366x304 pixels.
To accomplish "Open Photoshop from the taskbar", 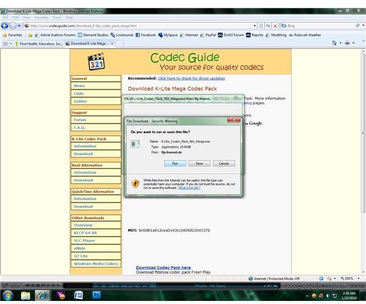I will point(96,295).
